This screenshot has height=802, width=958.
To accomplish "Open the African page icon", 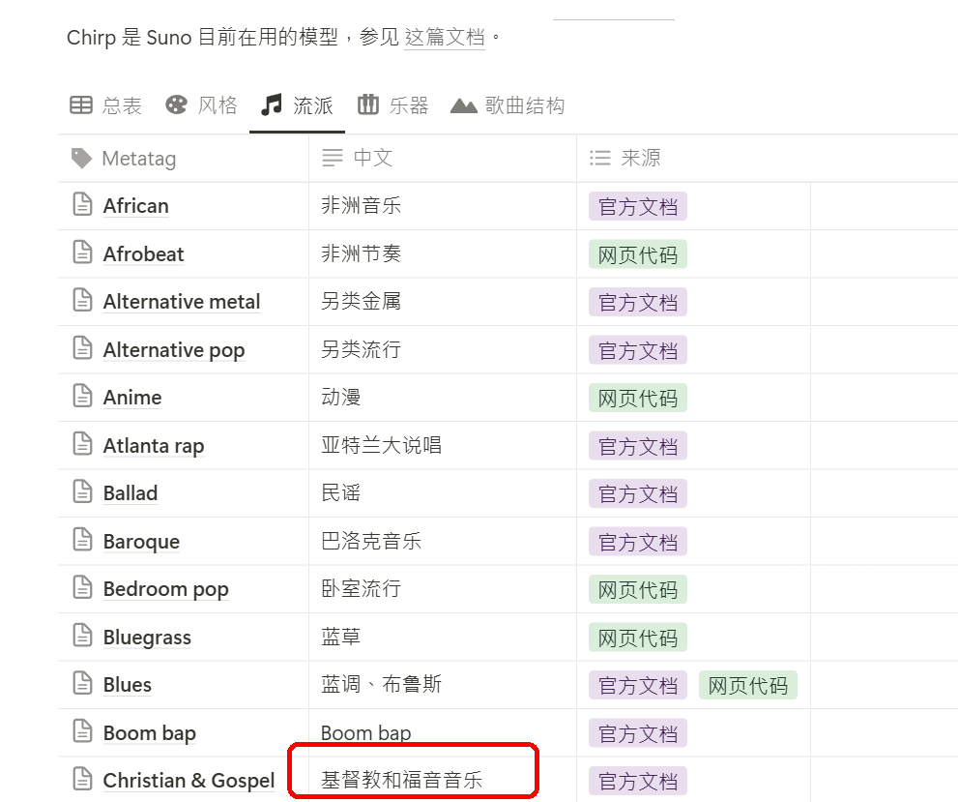I will pos(82,204).
